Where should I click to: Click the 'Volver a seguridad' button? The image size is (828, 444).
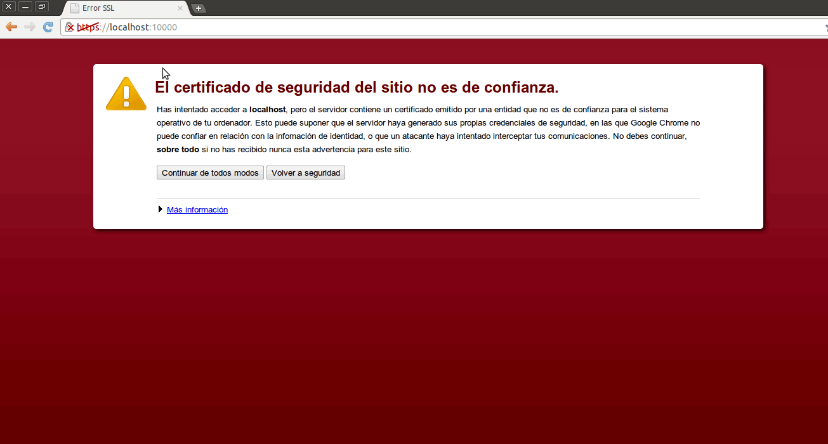(x=305, y=173)
